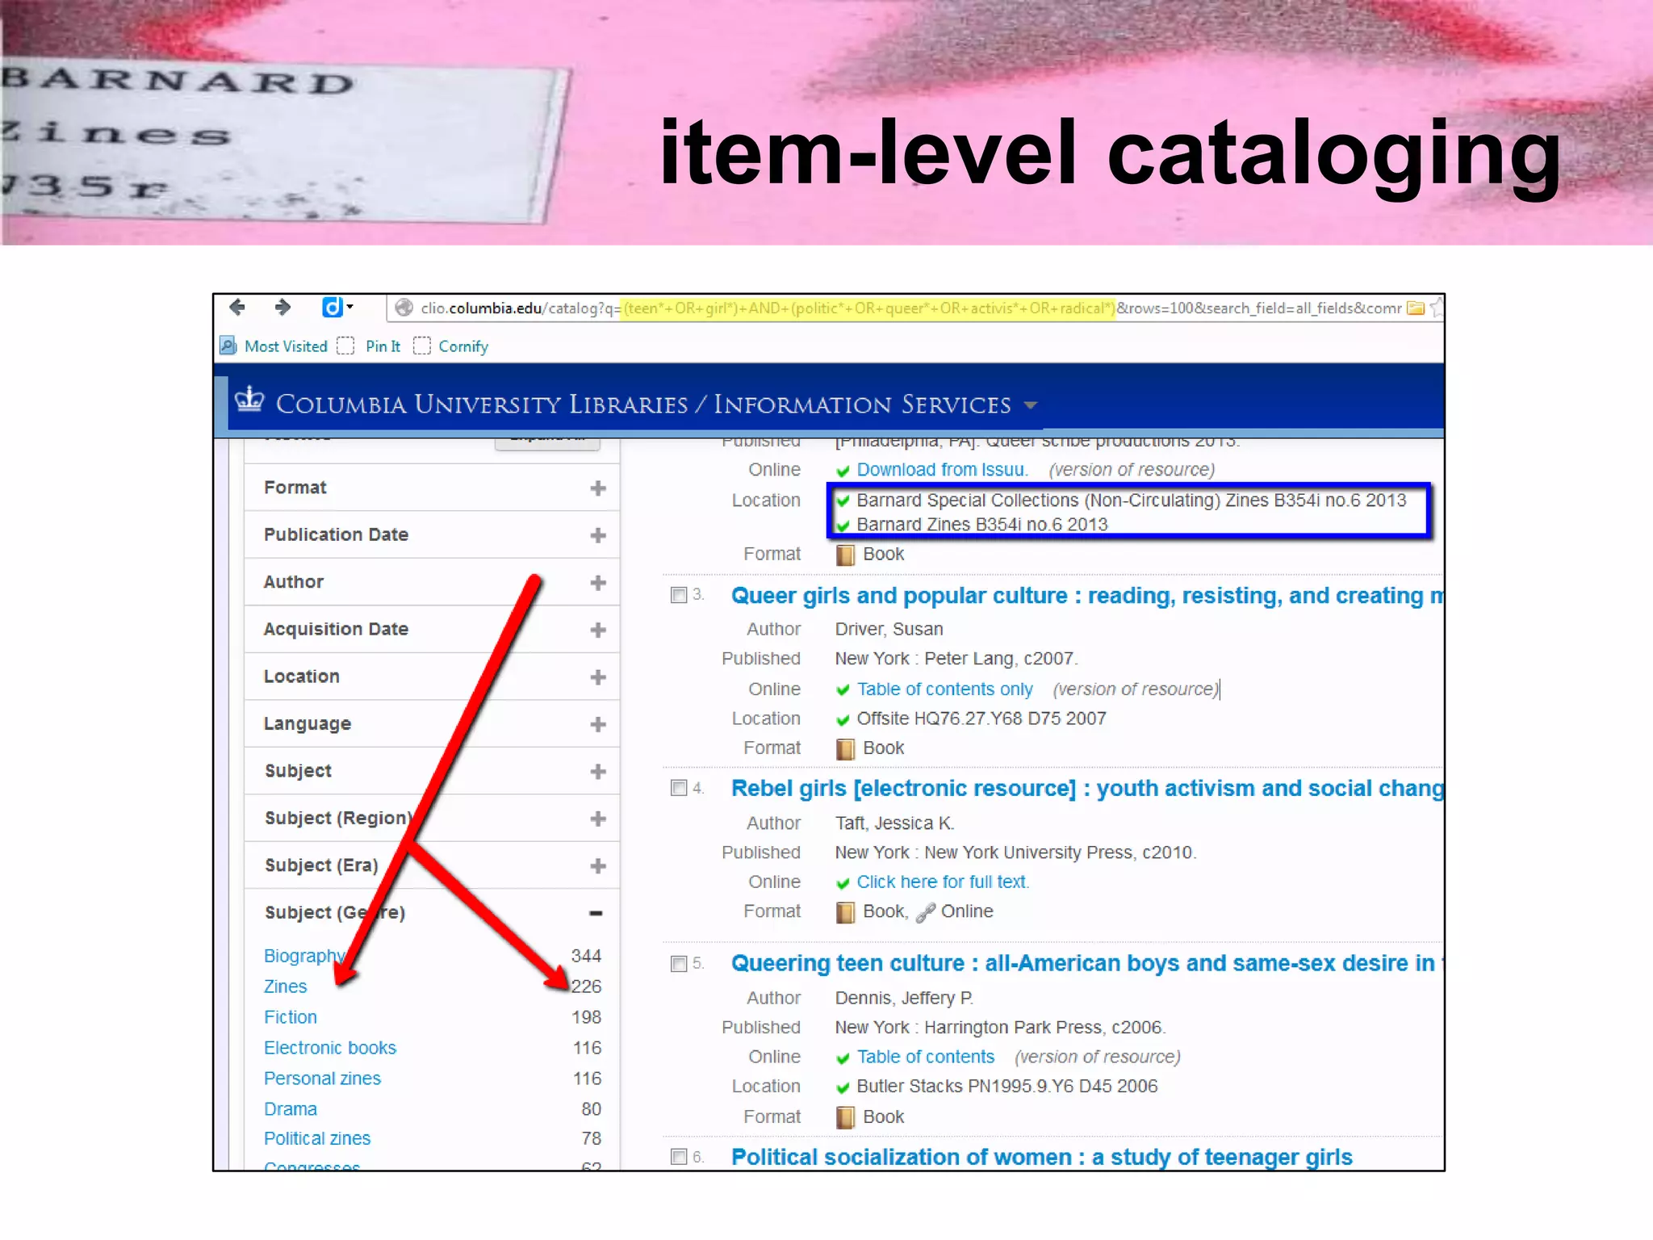
Task: Open Table of contents only link
Action: click(944, 689)
